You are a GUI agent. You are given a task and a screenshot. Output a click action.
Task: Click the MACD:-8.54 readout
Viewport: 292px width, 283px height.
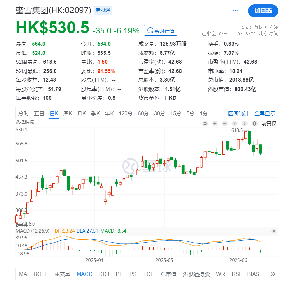coord(113,231)
